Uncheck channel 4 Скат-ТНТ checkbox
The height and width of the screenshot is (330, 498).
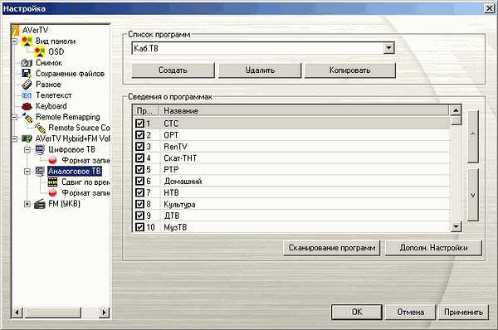(x=139, y=158)
